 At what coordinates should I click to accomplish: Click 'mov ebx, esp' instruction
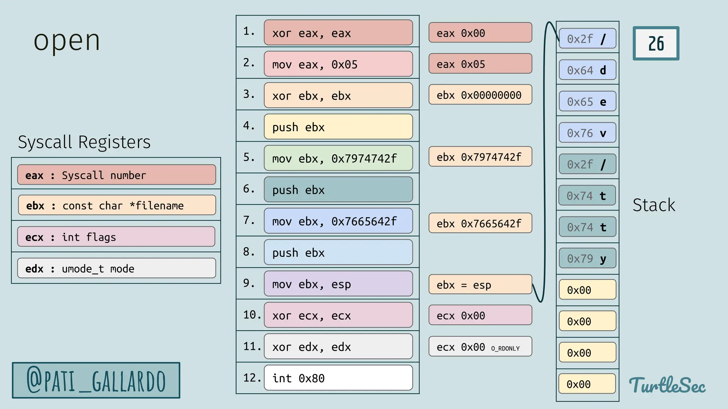coord(338,284)
